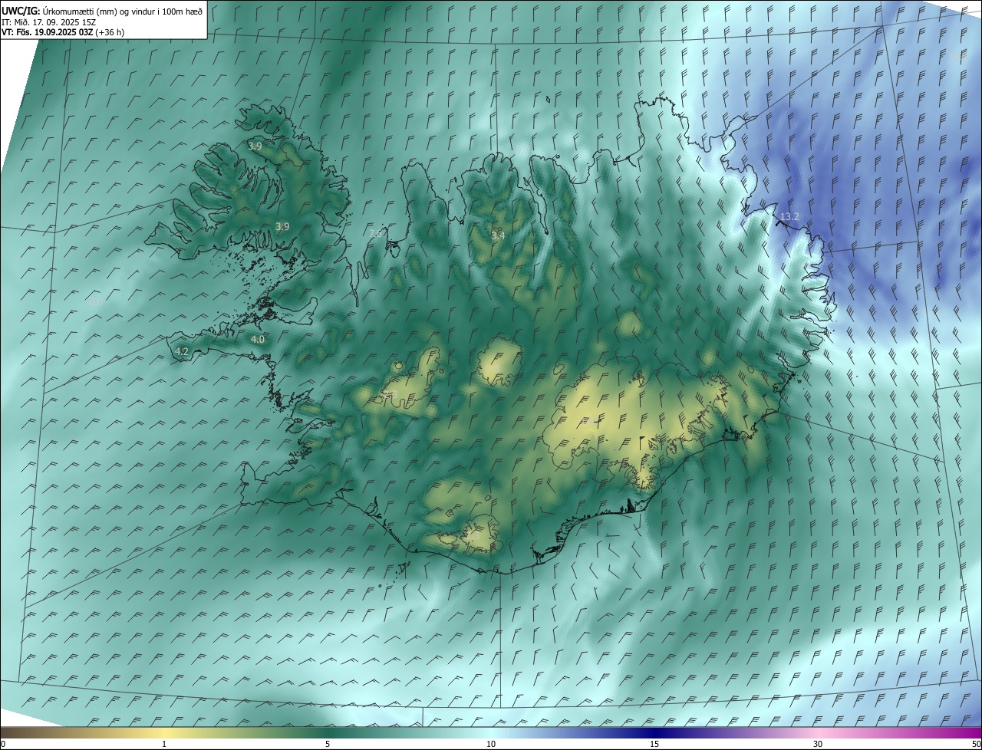
Task: Click the valid time line 'VT: Fös. 19.09.2025 03Z (+36 h)'
Action: 63,32
